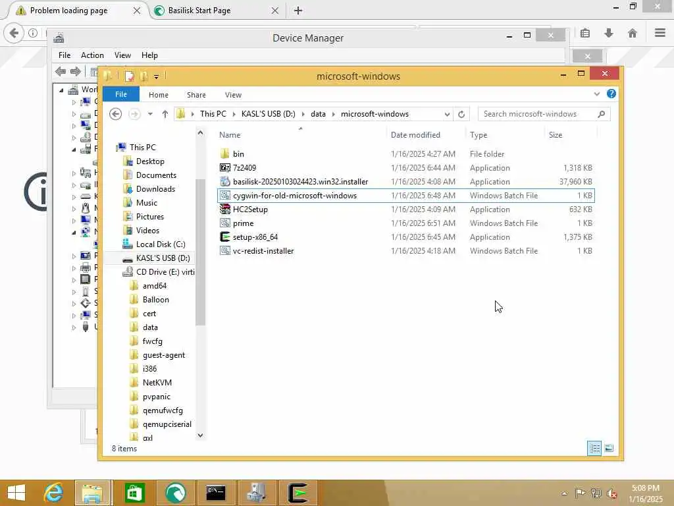Sort files by Name column

(x=230, y=134)
